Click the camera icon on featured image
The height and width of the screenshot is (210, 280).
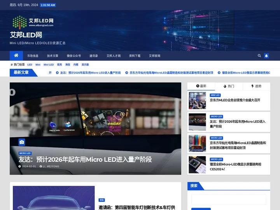(22, 142)
